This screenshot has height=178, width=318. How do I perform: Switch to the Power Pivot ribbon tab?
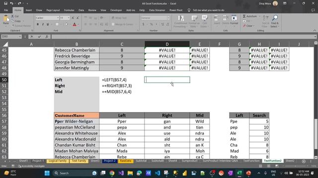tap(176, 10)
